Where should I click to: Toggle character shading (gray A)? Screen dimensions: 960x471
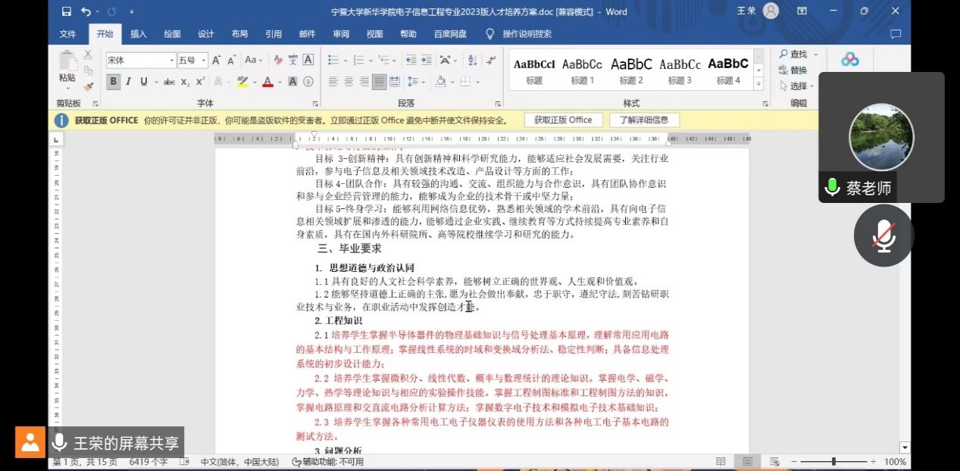coord(294,82)
